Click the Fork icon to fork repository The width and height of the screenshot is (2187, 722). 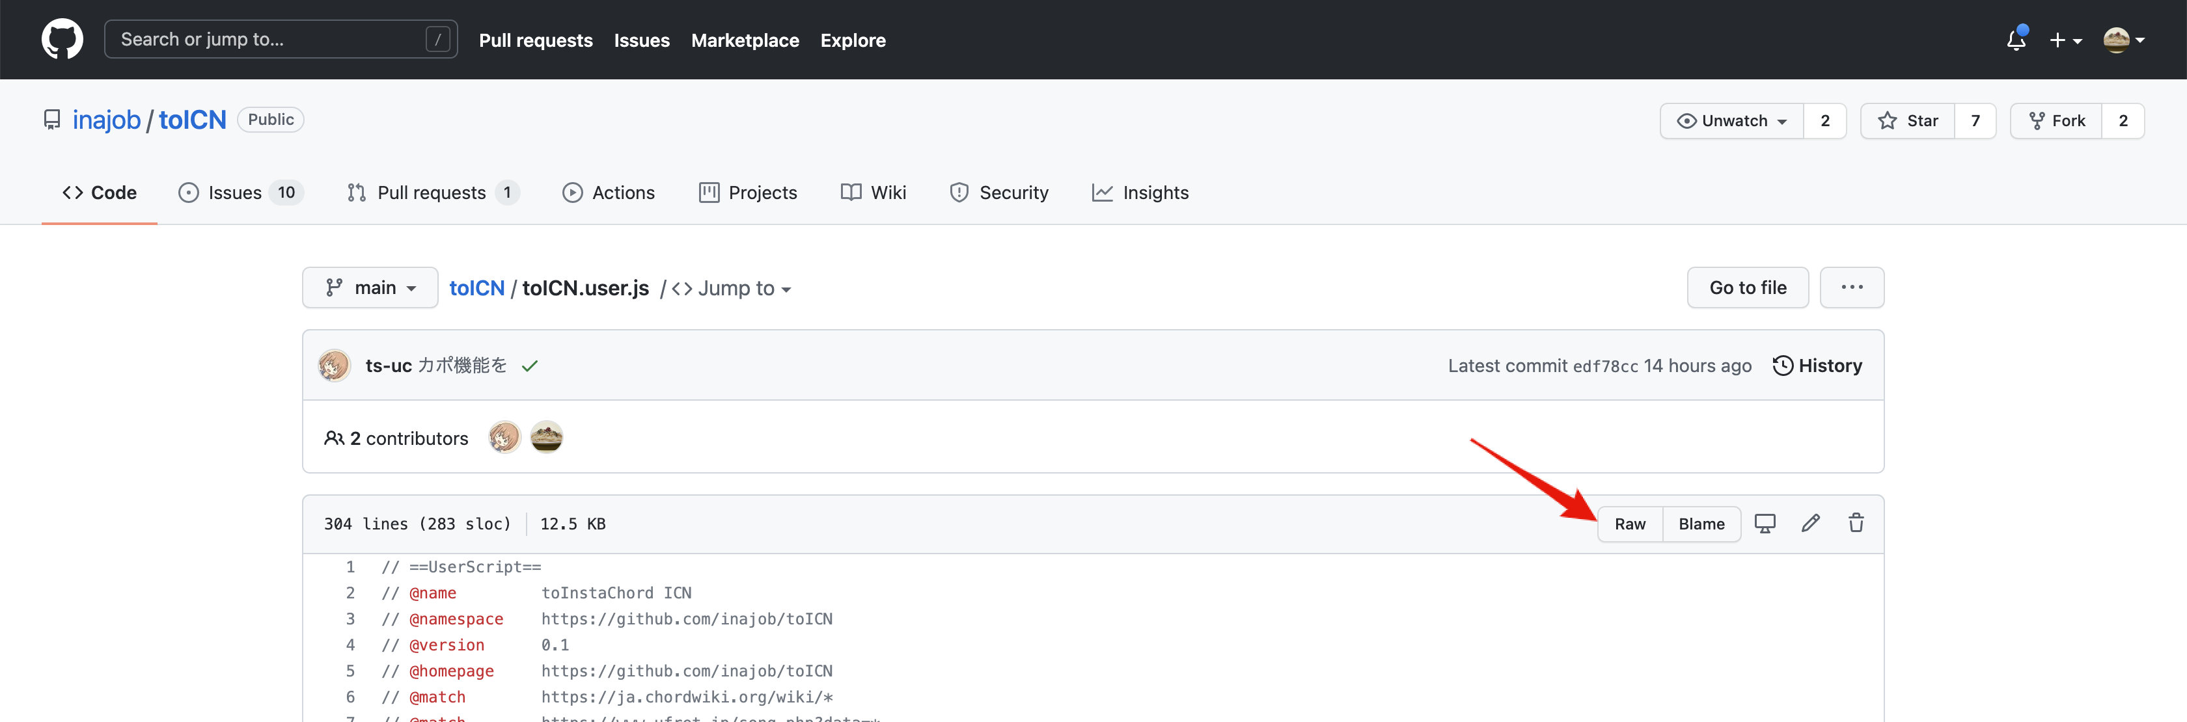point(2069,120)
